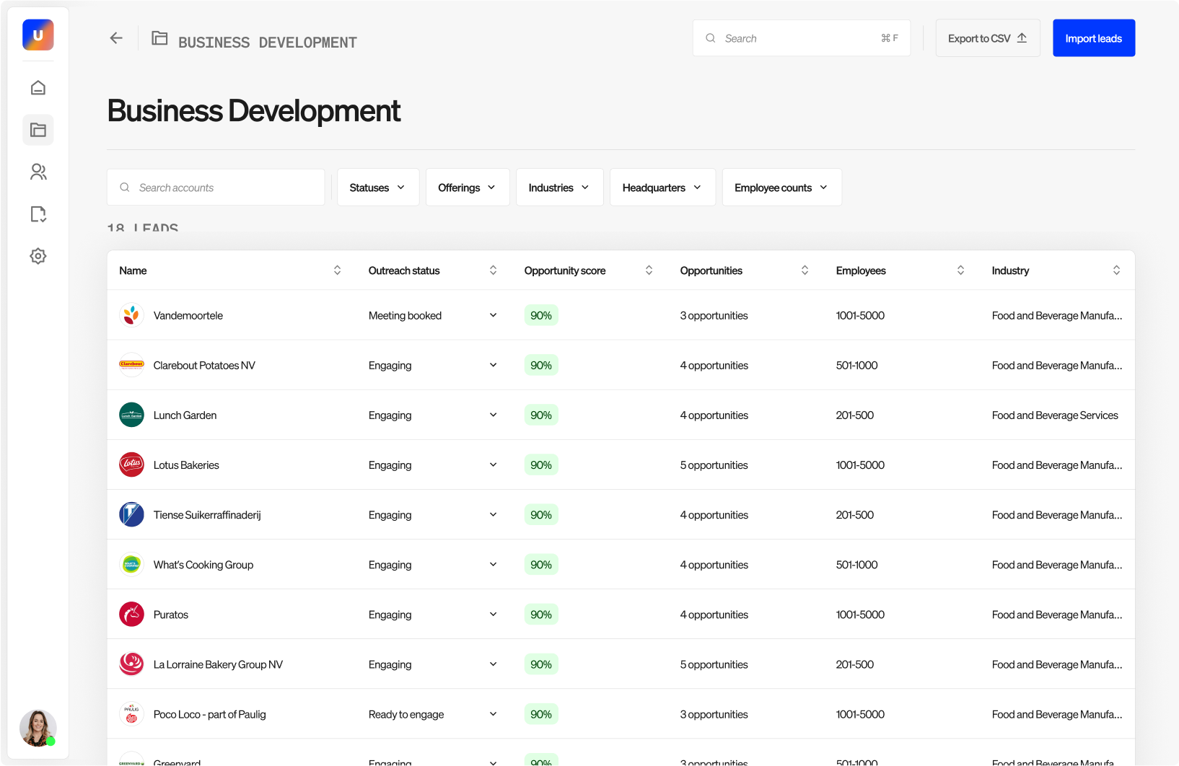The width and height of the screenshot is (1179, 766).
Task: Open the settings gear icon
Action: point(38,256)
